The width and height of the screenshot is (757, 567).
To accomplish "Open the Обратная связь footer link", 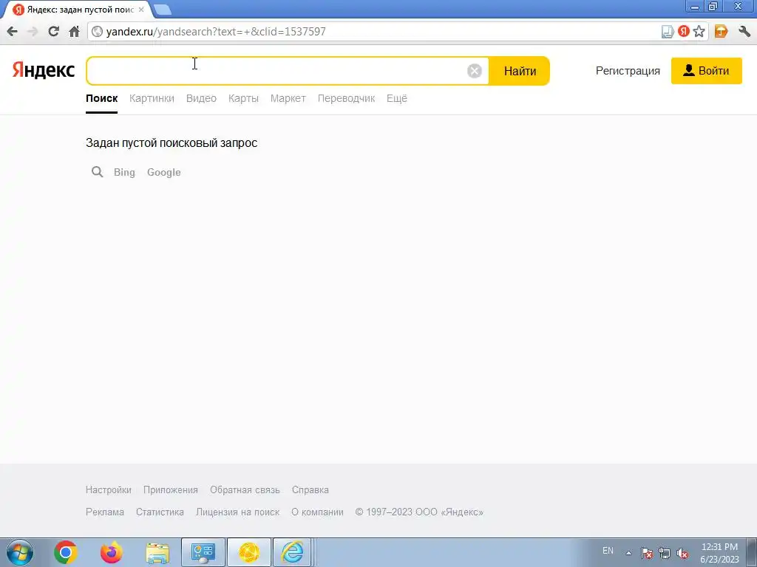I will pos(245,490).
